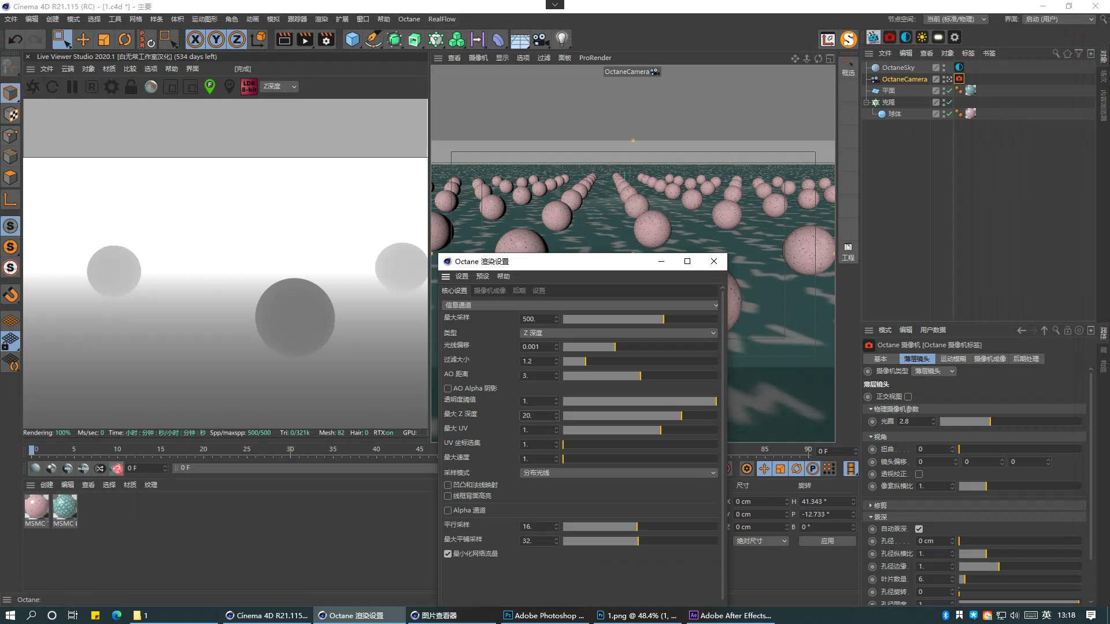Click 应用 button in coordinates panel
The height and width of the screenshot is (624, 1110).
coord(827,541)
